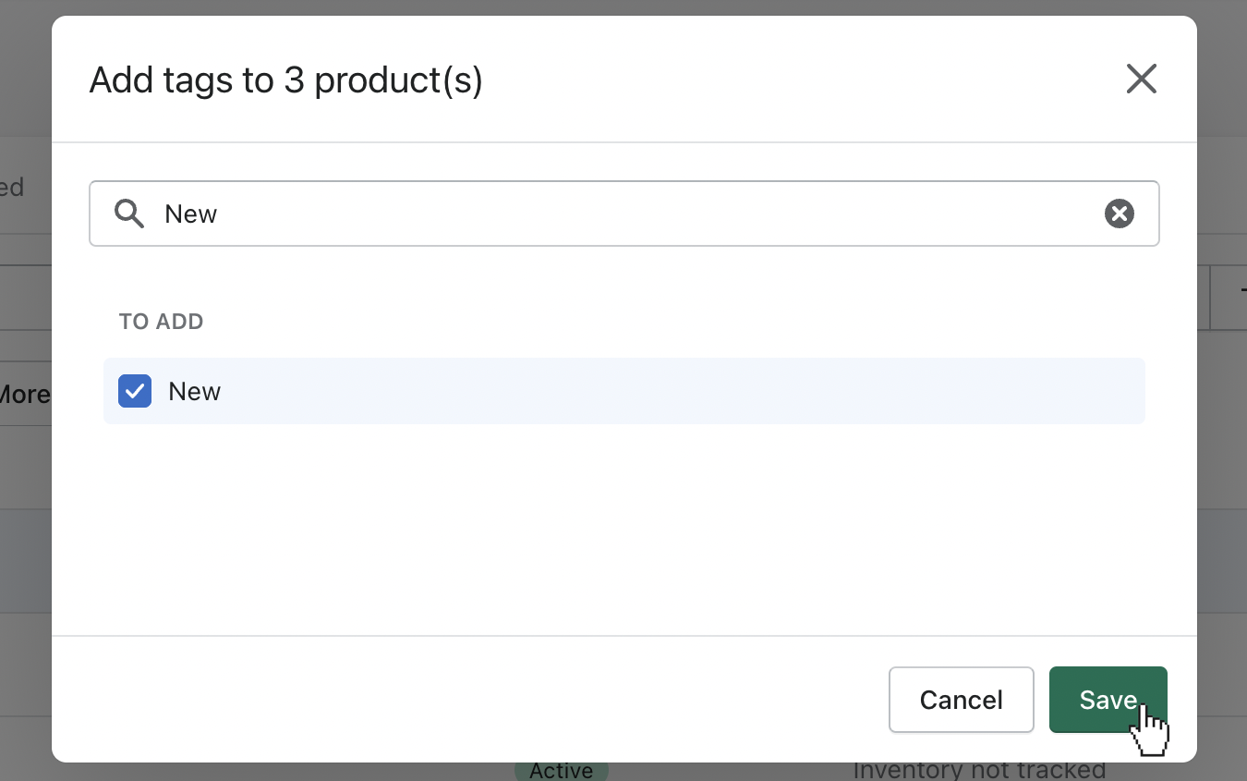Clear the tag search text
1247x781 pixels.
coord(1120,214)
